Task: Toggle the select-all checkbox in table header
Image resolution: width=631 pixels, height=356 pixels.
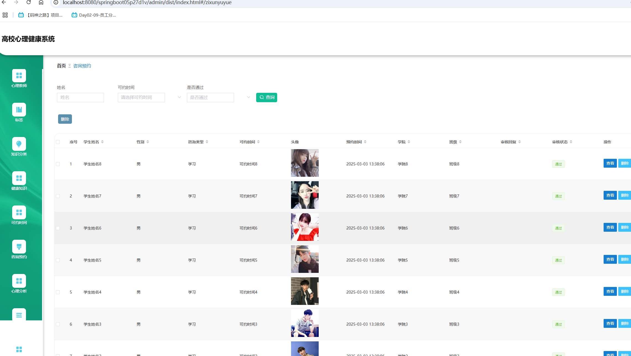Action: pyautogui.click(x=58, y=142)
